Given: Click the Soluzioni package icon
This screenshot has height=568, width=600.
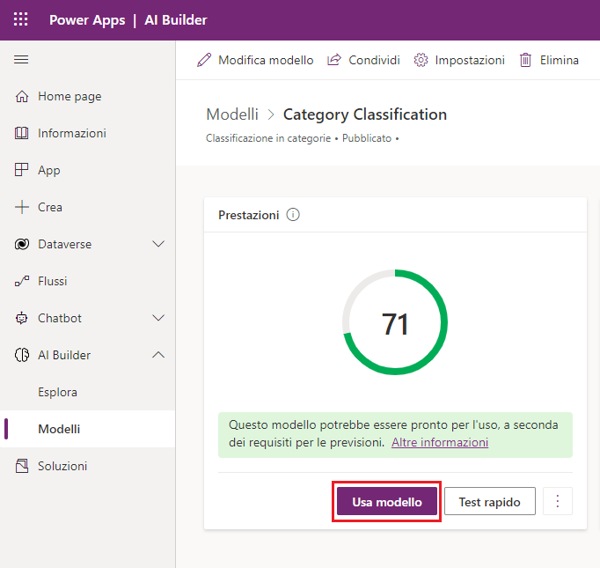Looking at the screenshot, I should (22, 466).
